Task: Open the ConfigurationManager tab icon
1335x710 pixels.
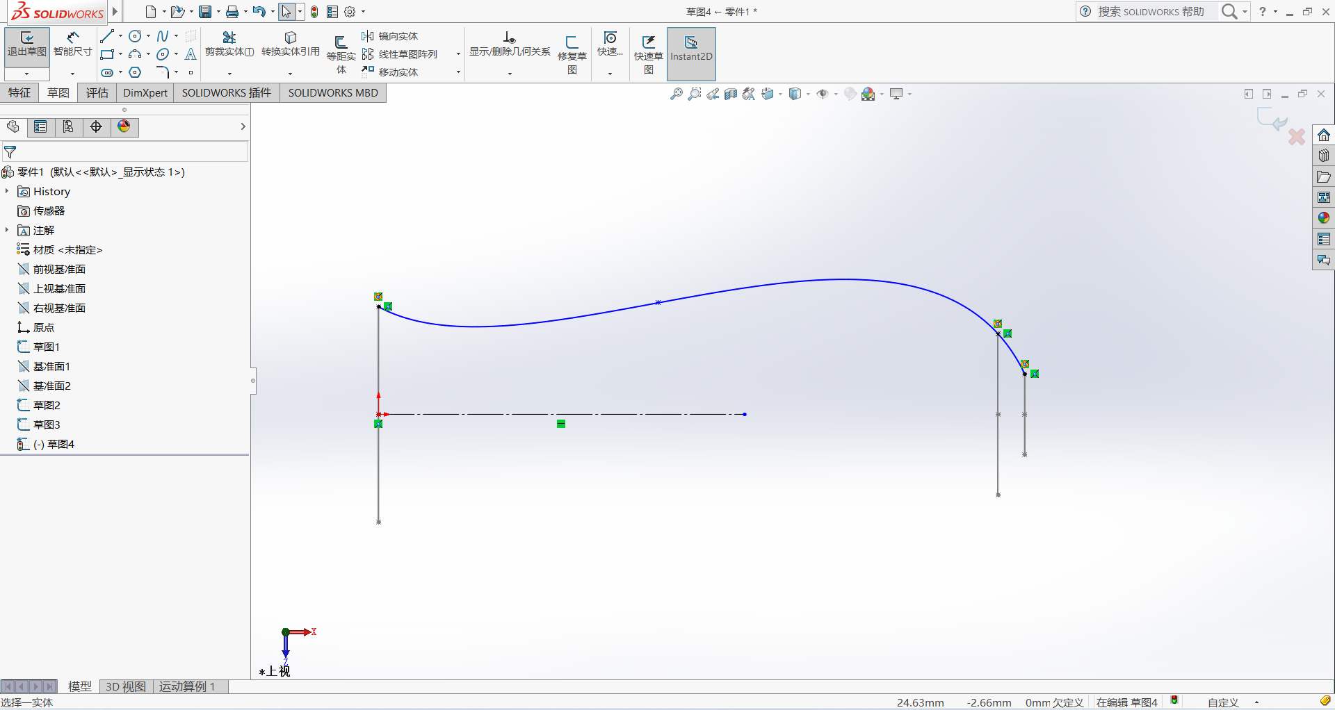Action: click(x=68, y=126)
